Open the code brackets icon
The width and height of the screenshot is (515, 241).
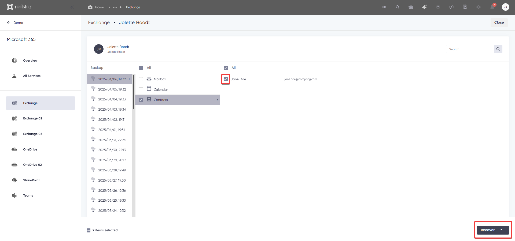coord(451,7)
